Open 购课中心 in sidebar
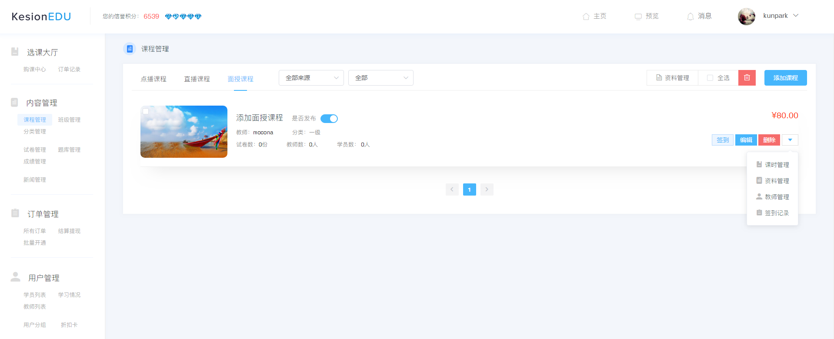The height and width of the screenshot is (339, 834). tap(35, 69)
